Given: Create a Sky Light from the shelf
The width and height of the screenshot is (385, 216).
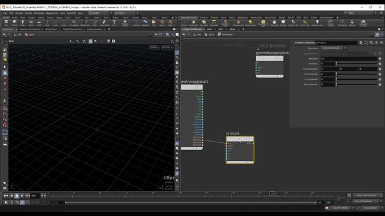Looking at the screenshot, I should click(x=274, y=23).
